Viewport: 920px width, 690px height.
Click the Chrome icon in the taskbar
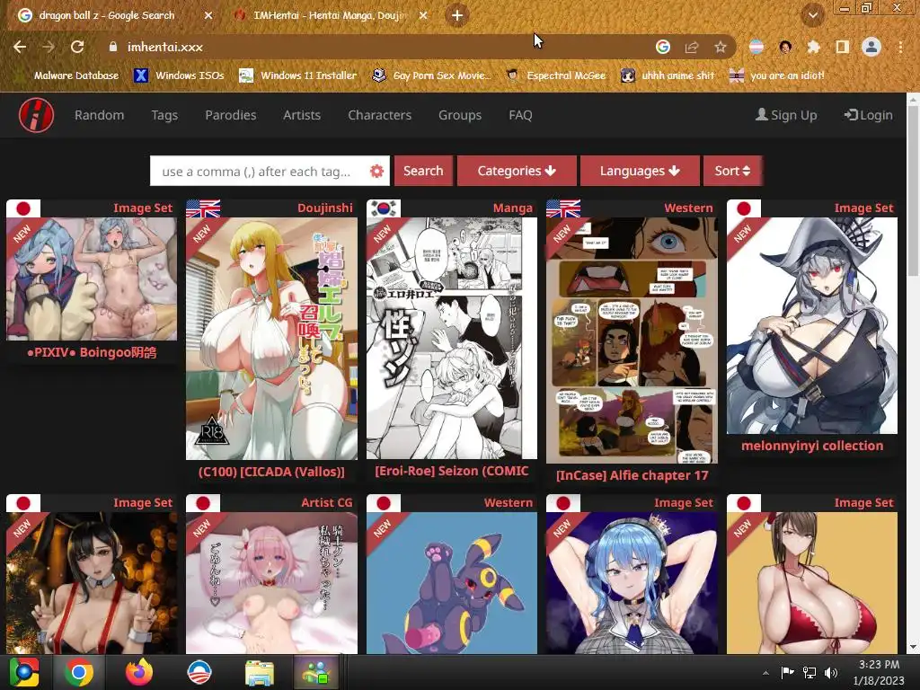click(x=78, y=672)
